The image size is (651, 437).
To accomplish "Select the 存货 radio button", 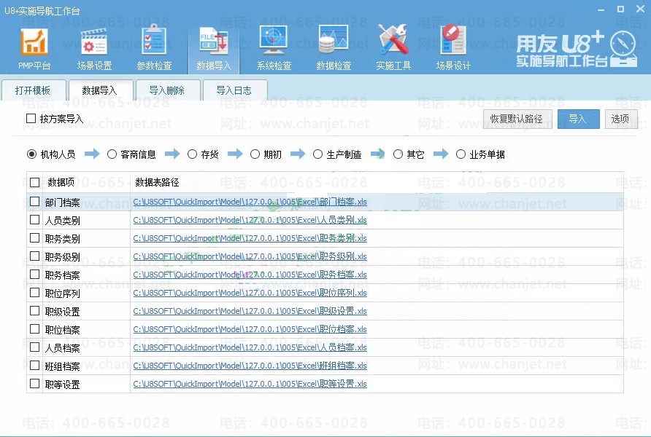I will coord(192,154).
